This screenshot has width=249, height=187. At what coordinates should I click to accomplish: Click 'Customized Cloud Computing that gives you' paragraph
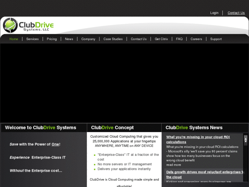[x=124, y=141]
